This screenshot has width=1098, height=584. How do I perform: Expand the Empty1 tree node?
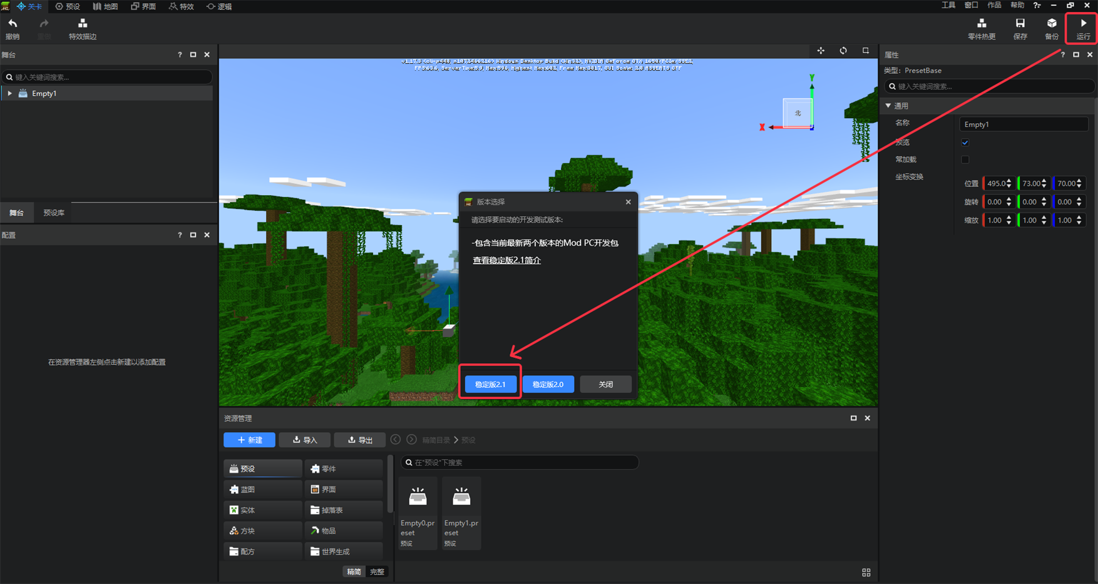10,94
